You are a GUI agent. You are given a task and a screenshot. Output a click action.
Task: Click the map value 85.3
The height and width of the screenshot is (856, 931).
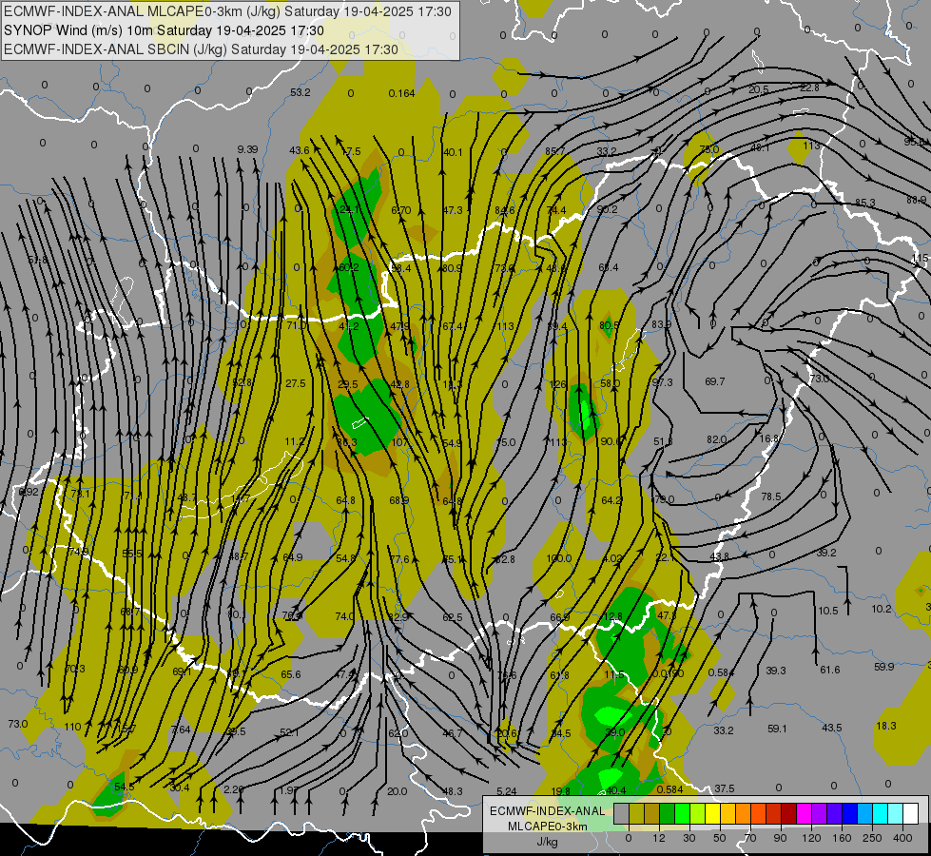pyautogui.click(x=865, y=203)
